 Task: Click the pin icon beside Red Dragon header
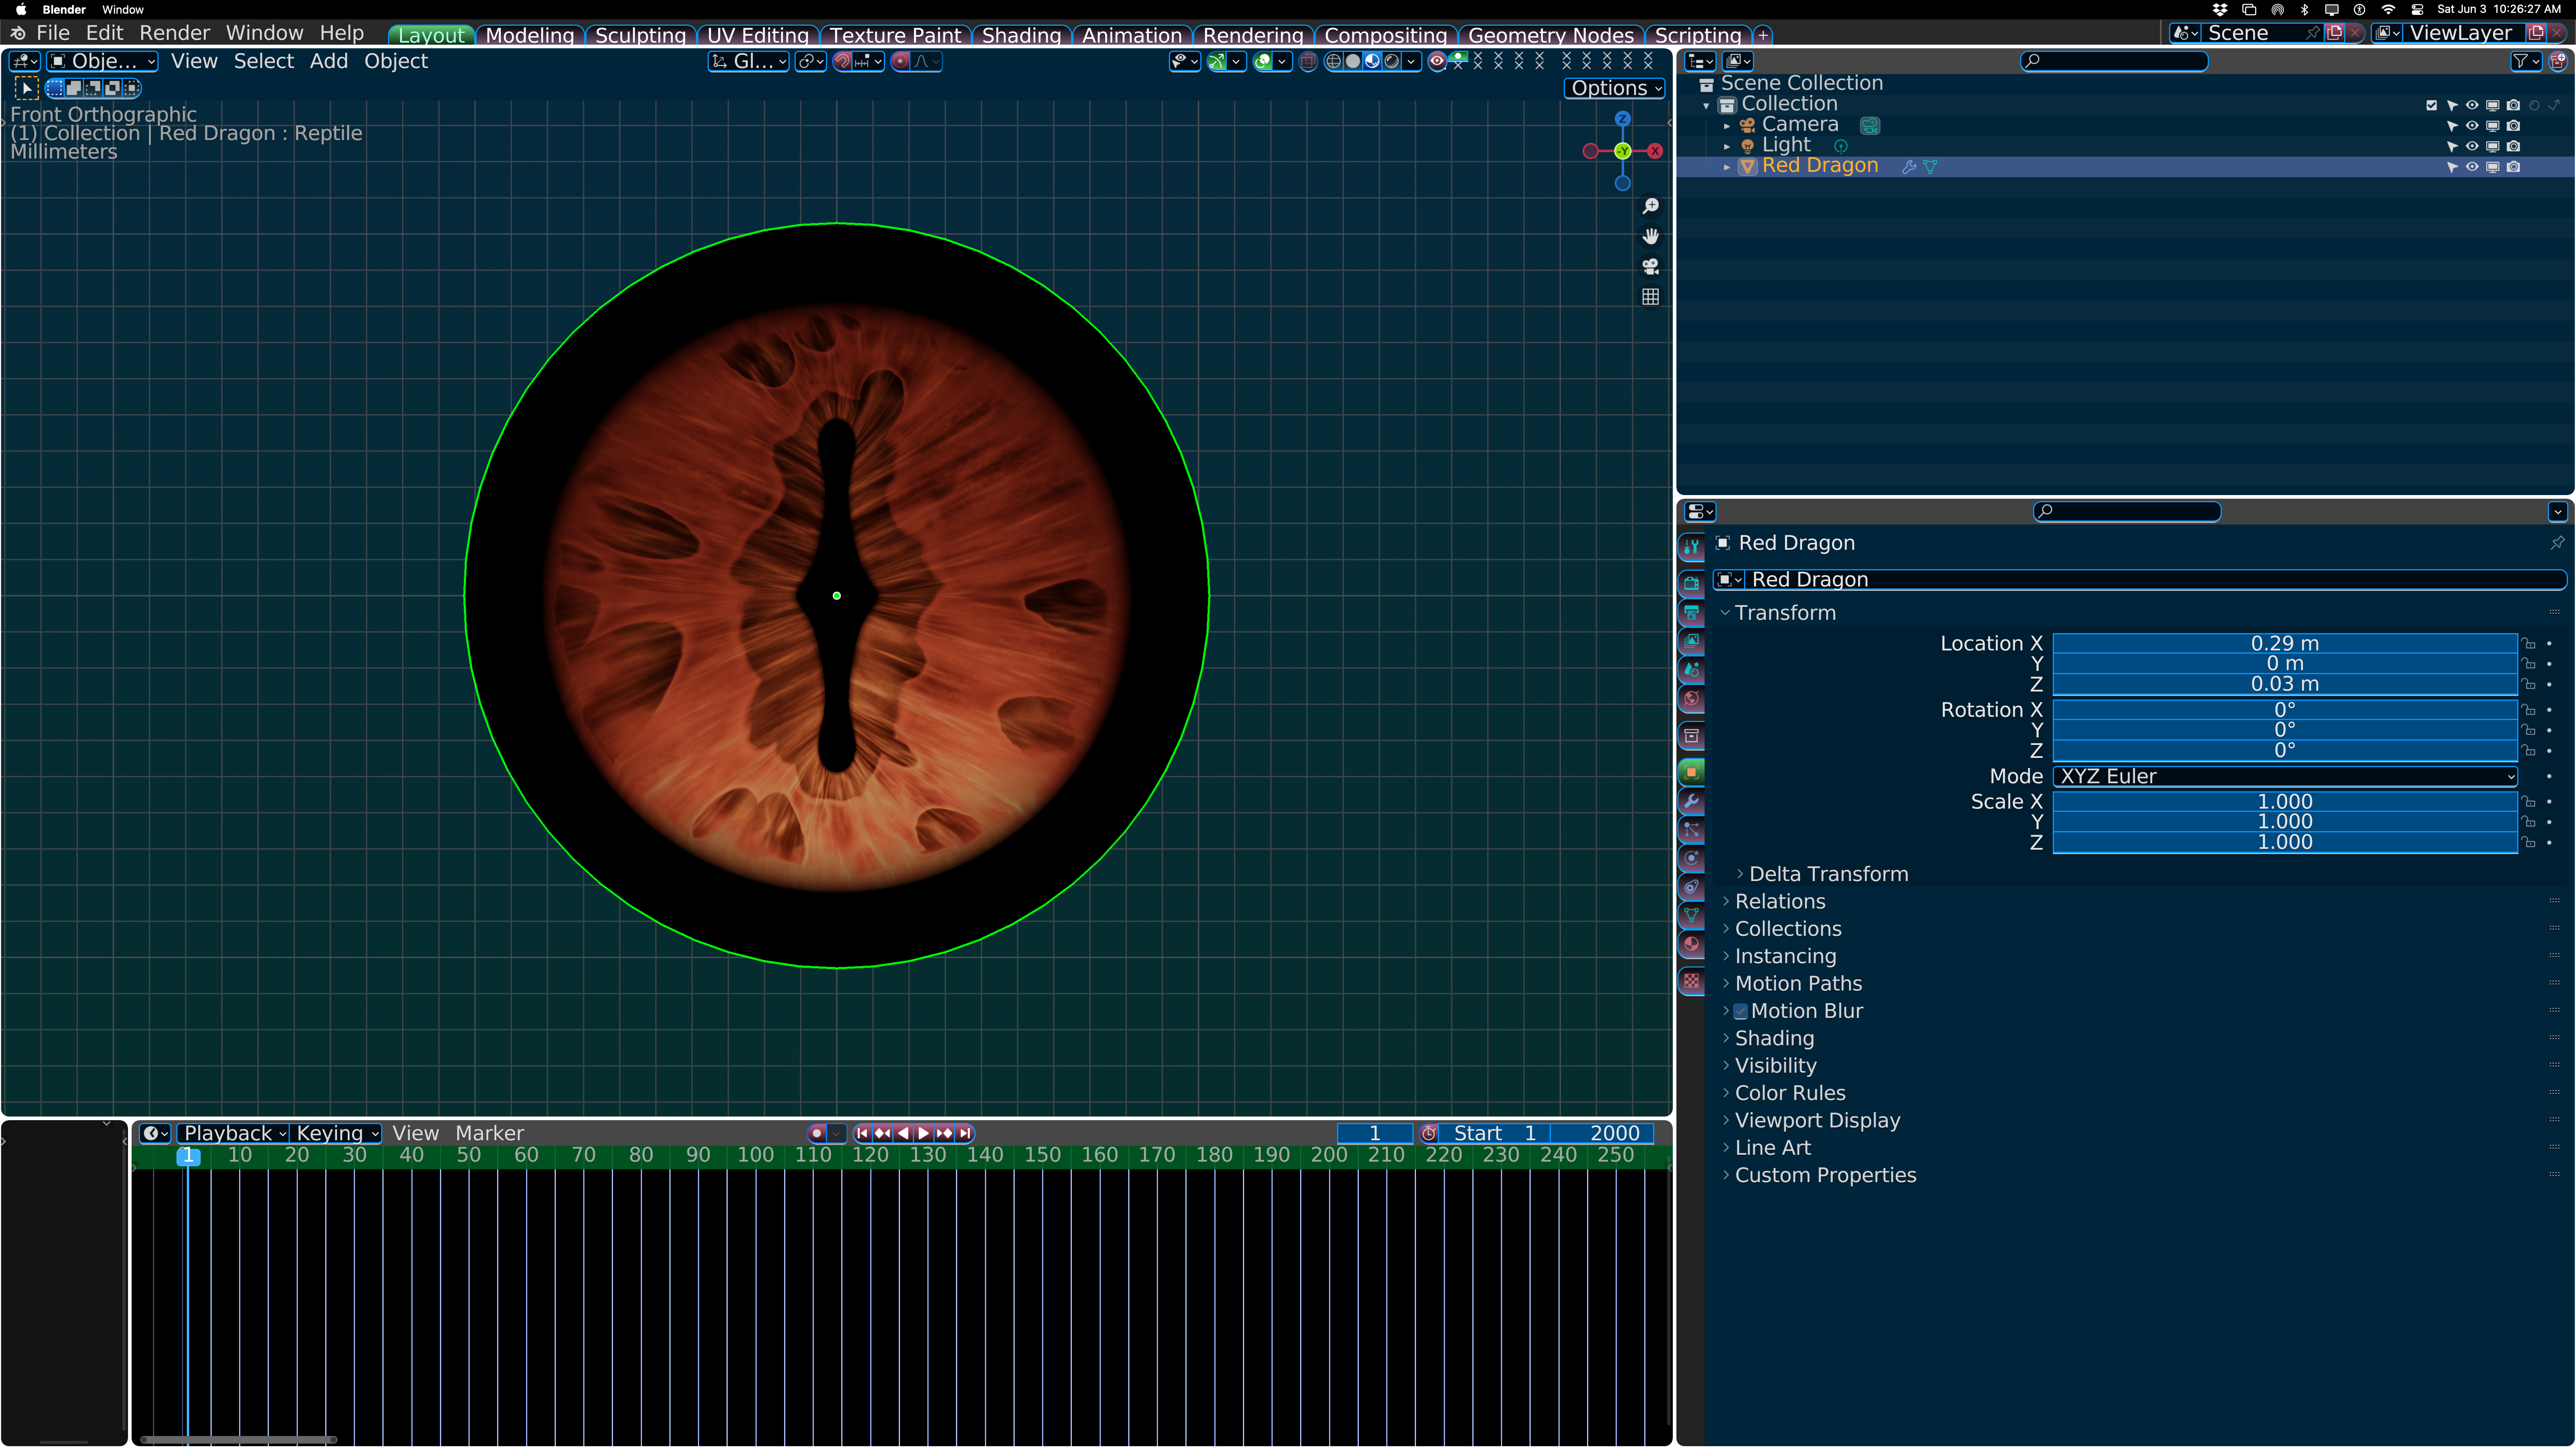point(2557,543)
